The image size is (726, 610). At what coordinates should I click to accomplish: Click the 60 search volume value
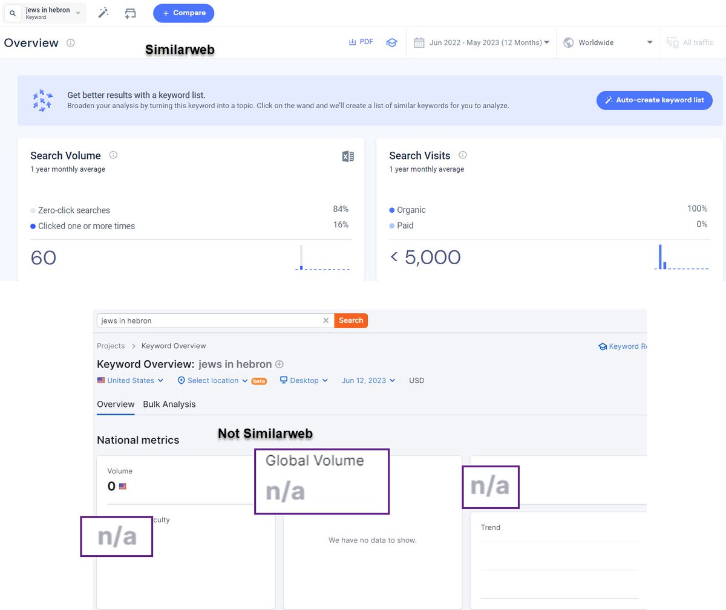coord(44,258)
